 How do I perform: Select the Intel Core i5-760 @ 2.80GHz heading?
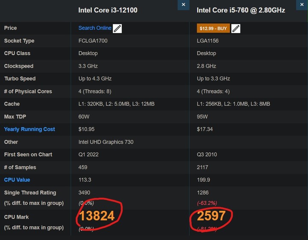pos(241,10)
